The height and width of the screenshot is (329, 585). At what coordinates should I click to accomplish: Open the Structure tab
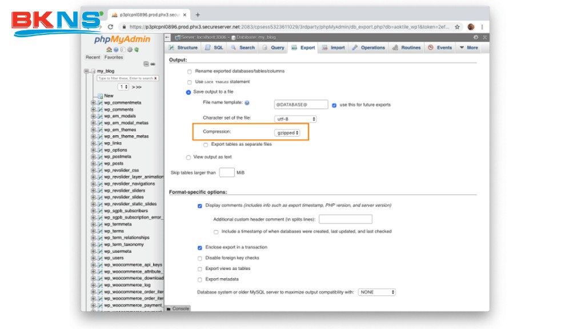pos(183,47)
